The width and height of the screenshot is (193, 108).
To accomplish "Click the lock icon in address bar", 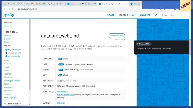I will pyautogui.click(x=19, y=9).
